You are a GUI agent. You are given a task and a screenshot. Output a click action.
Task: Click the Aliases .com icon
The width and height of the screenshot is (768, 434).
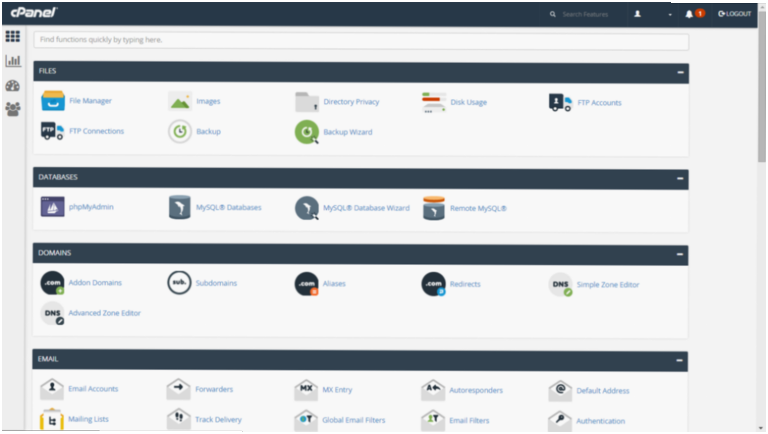(x=306, y=284)
